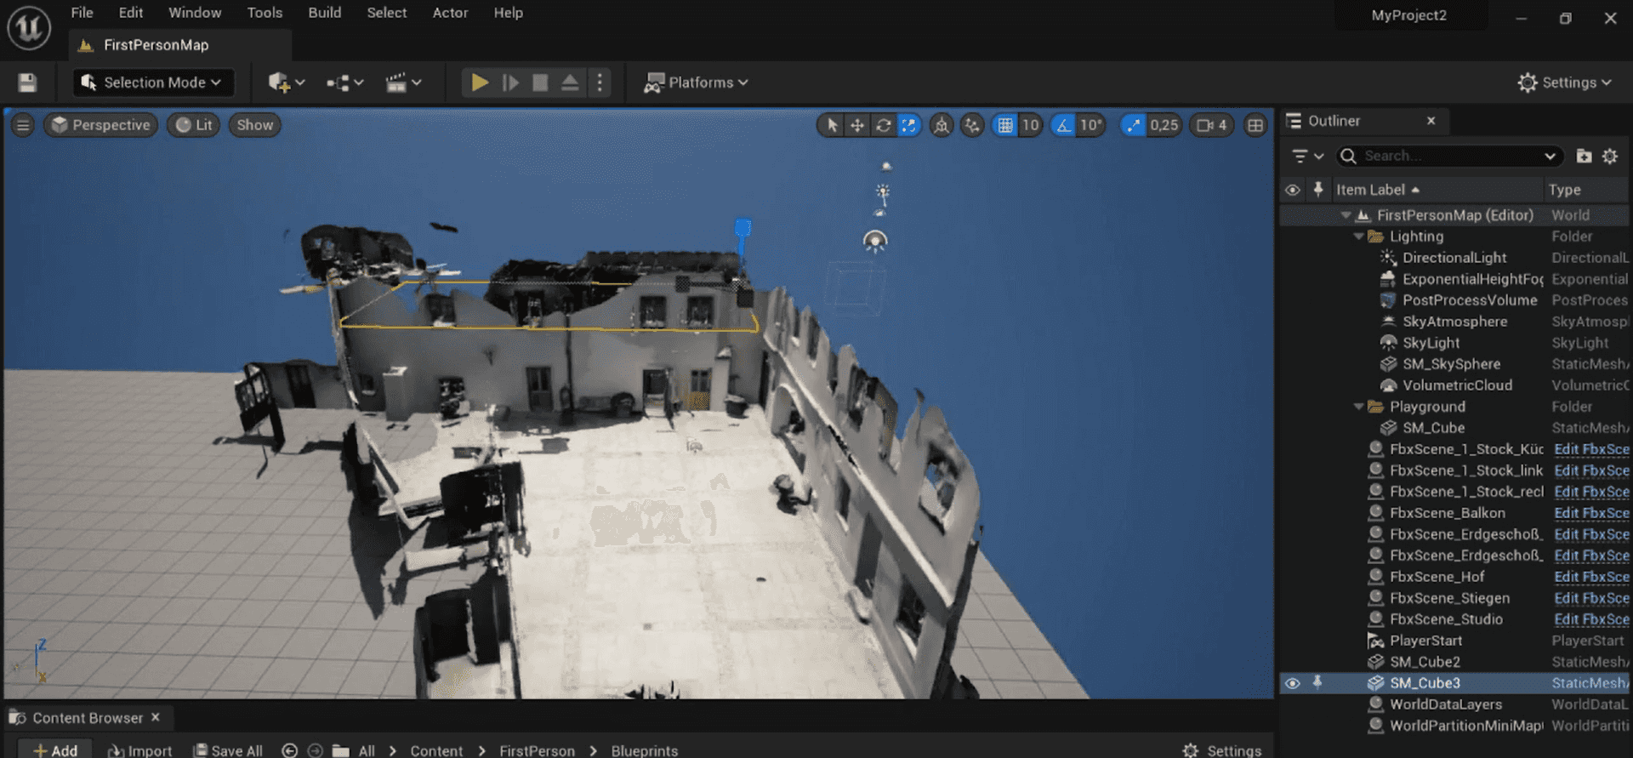The width and height of the screenshot is (1633, 758).
Task: Toggle the pin on SM_Cube3
Action: point(1317,682)
